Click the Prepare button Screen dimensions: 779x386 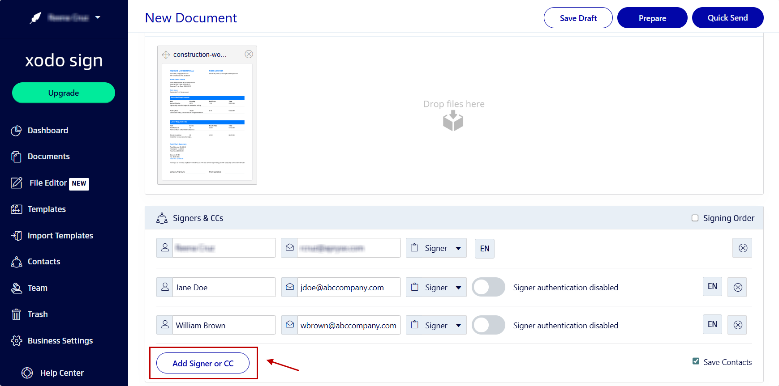652,18
